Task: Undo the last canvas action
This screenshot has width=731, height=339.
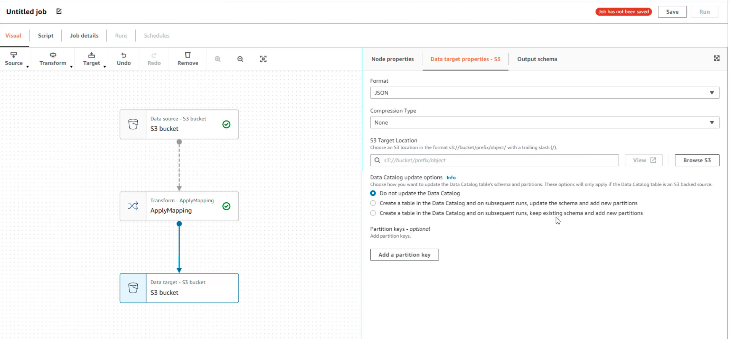Action: (124, 59)
